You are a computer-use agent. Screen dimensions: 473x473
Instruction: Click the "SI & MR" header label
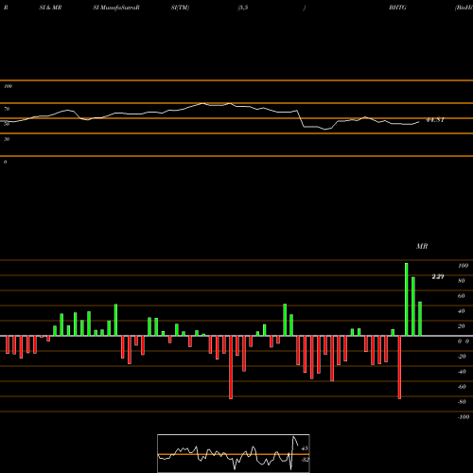(x=50, y=8)
